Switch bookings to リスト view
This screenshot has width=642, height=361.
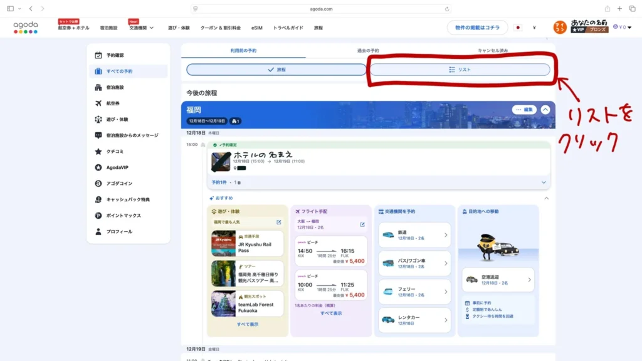click(461, 70)
